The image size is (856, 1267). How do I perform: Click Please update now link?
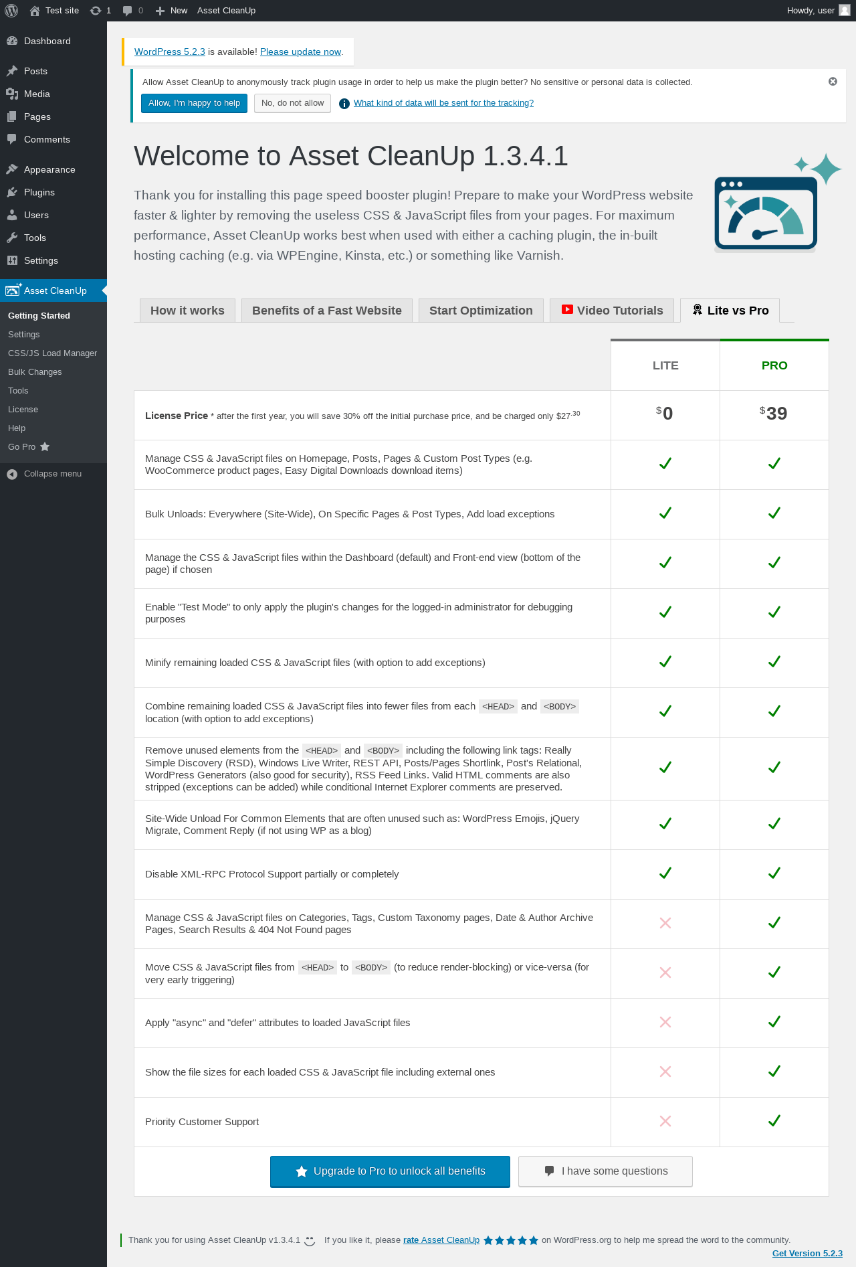point(300,52)
